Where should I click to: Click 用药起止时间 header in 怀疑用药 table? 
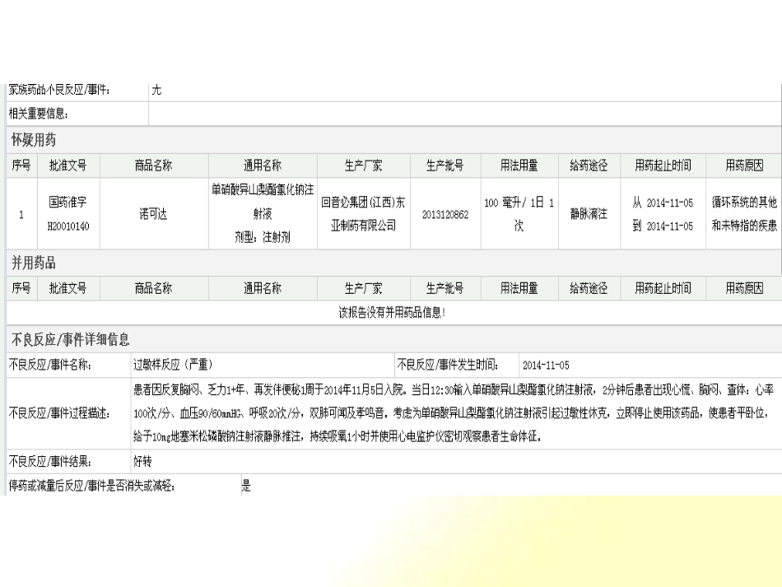coord(663,165)
